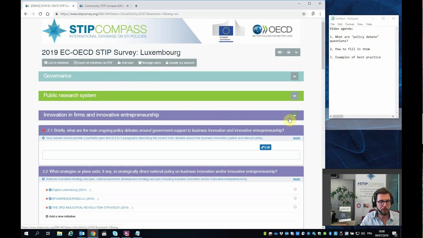Bookmark this page with the star icon
This screenshot has width=423, height=238.
[304, 14]
